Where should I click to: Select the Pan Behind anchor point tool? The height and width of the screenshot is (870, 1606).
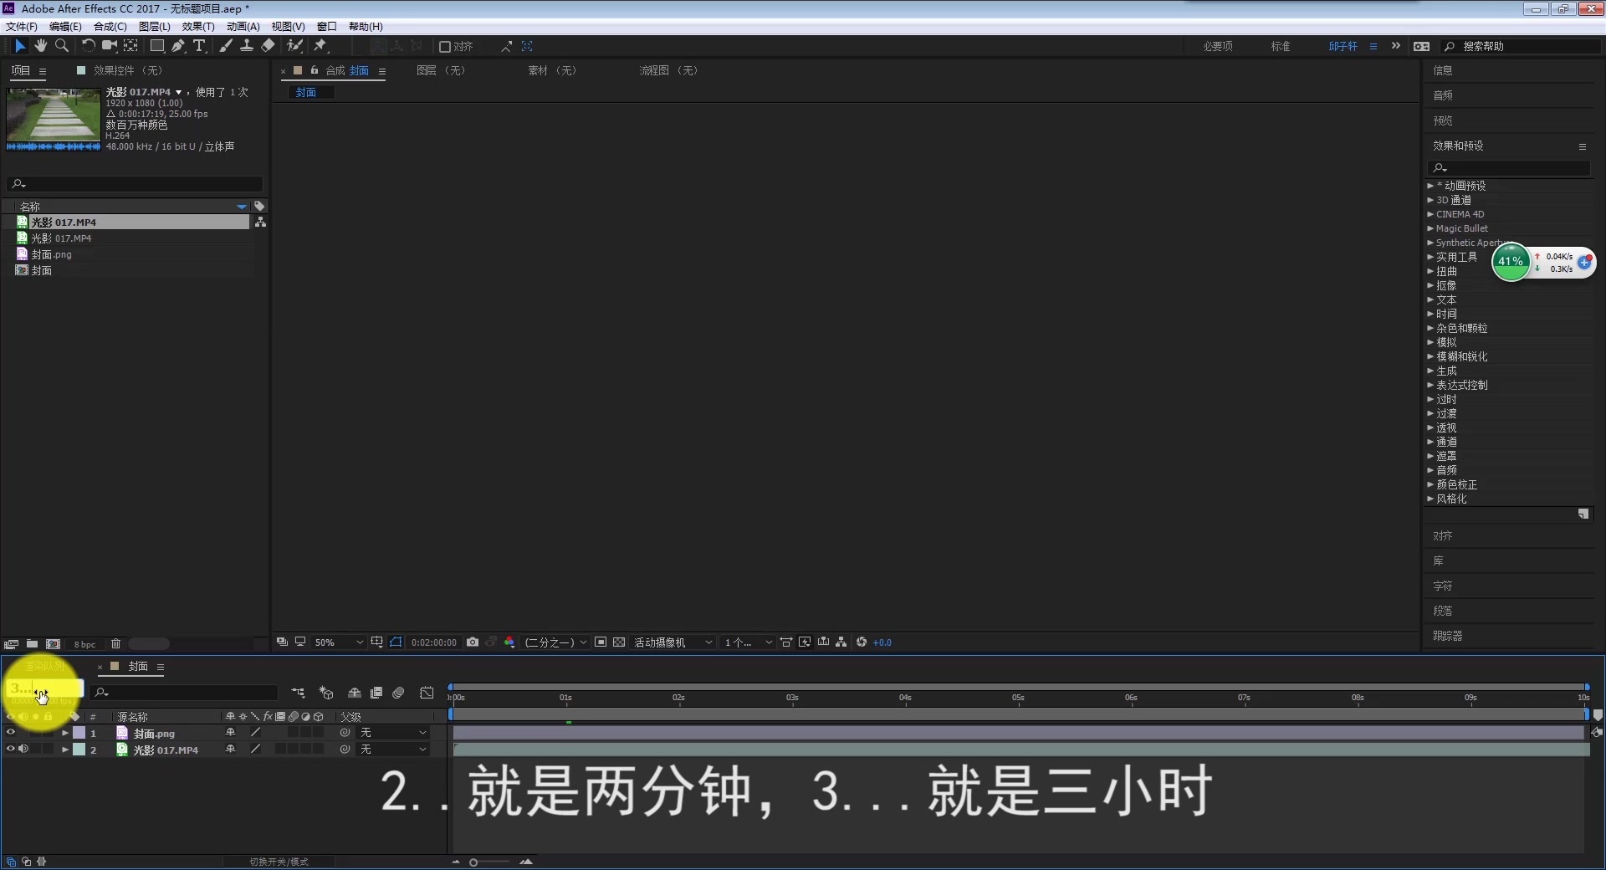click(130, 46)
